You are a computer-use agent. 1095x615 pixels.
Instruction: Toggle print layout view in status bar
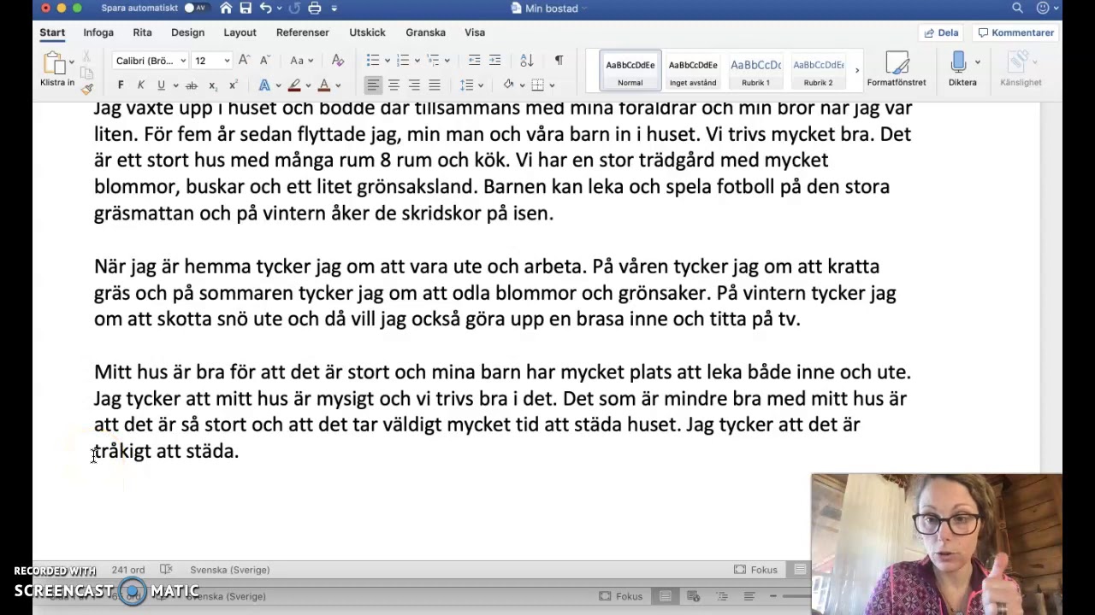666,596
